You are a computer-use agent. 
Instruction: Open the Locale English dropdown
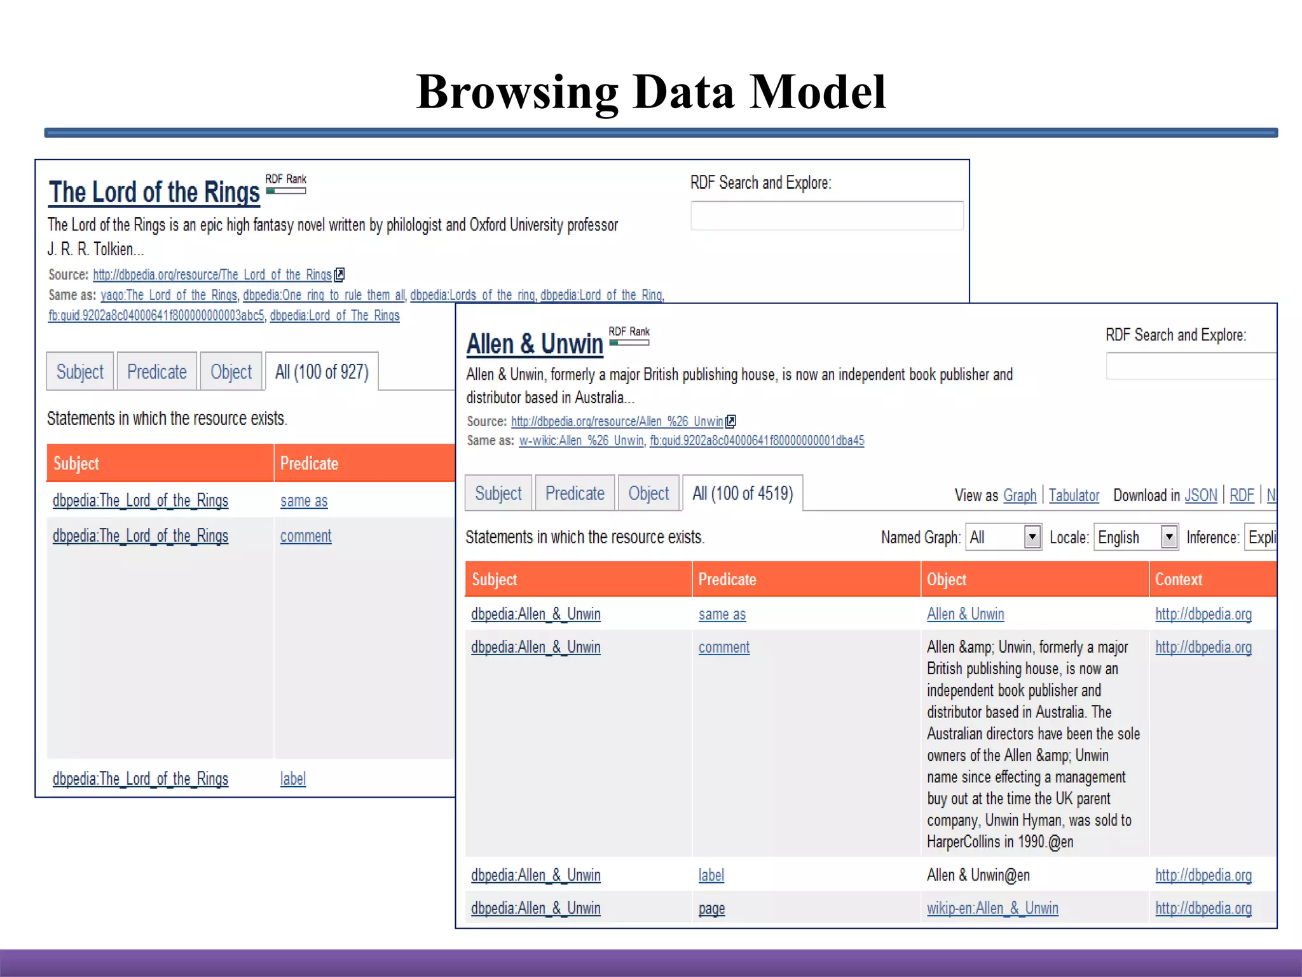tap(1135, 537)
